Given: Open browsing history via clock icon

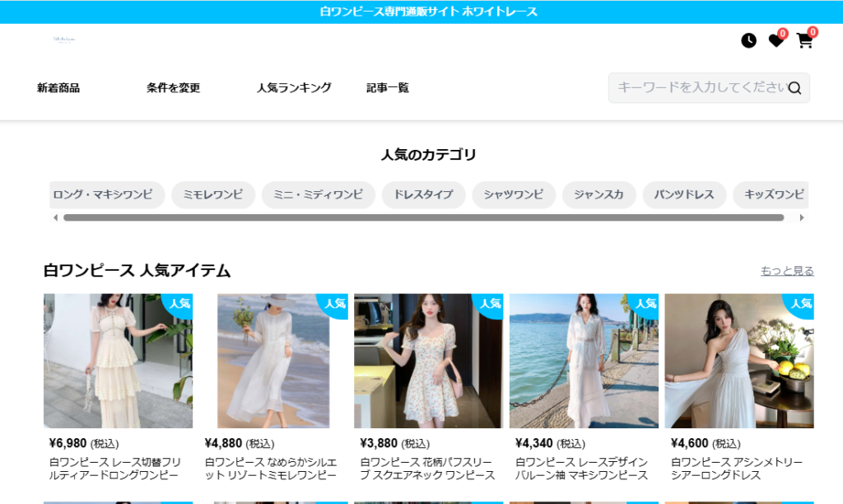Looking at the screenshot, I should coord(748,40).
